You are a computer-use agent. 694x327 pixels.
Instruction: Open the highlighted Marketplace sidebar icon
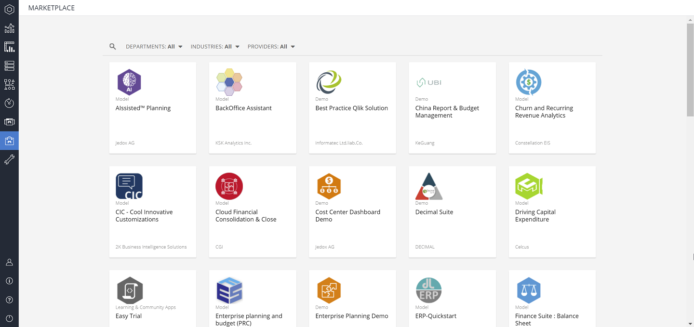pyautogui.click(x=10, y=141)
